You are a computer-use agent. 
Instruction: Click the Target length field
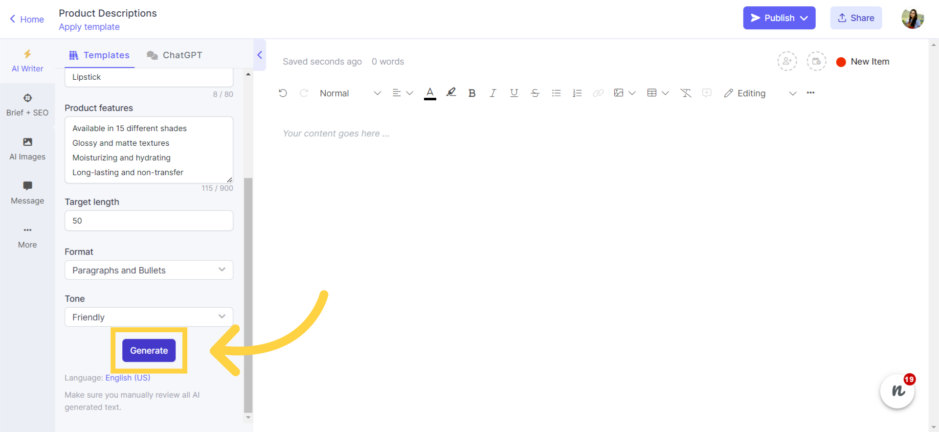coord(149,221)
